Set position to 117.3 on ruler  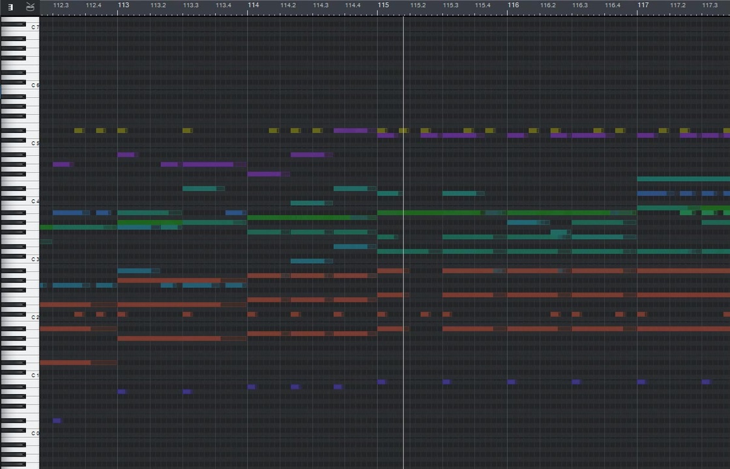(710, 6)
